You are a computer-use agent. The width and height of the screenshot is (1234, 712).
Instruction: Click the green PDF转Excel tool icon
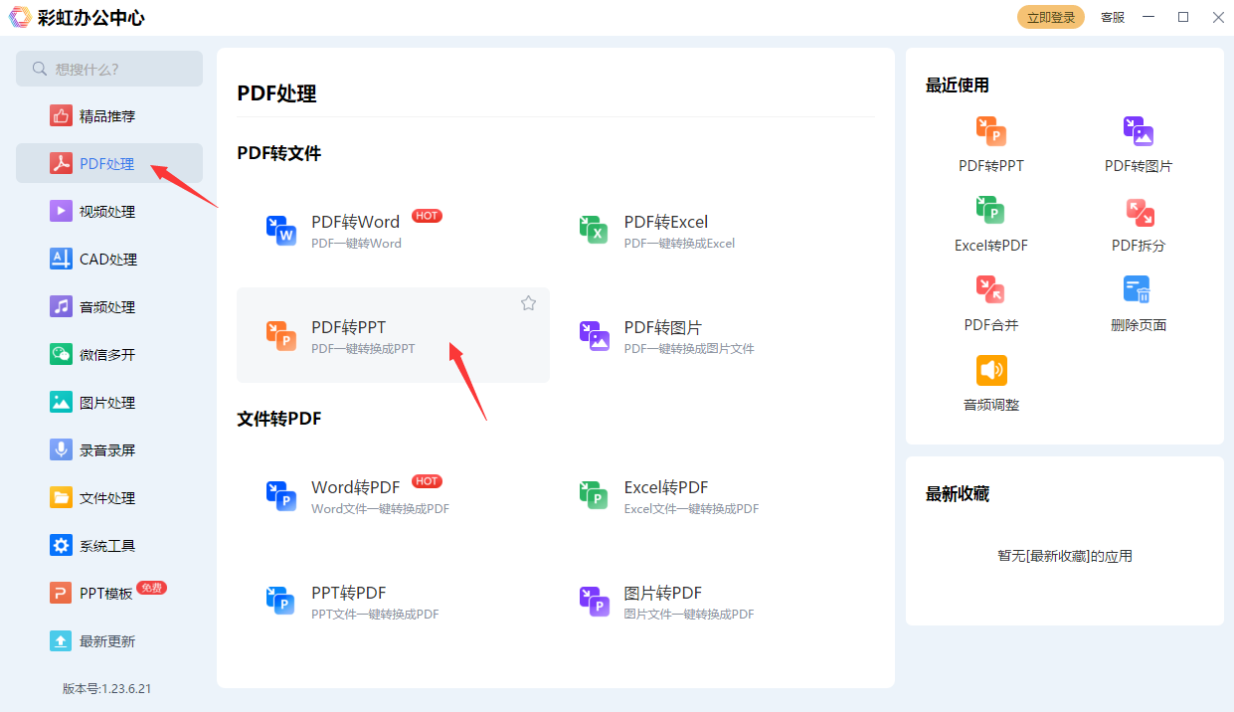[x=594, y=230]
